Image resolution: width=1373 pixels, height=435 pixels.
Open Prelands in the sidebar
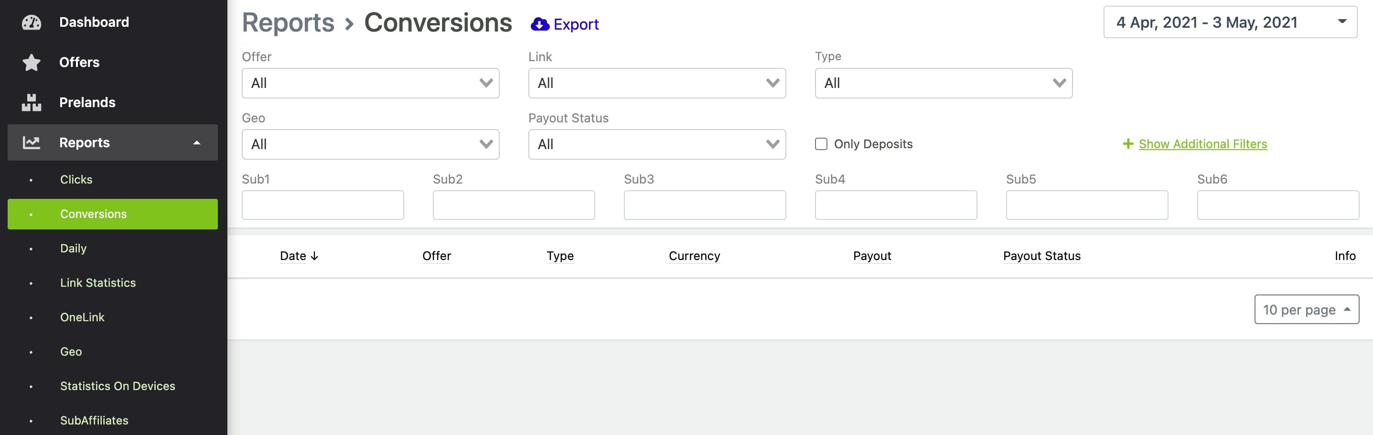87,102
